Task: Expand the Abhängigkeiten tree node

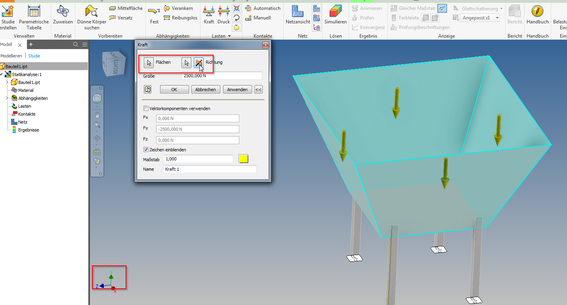Action: click(7, 98)
